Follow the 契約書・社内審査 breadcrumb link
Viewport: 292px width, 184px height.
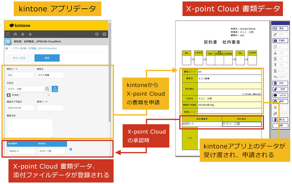tap(38, 48)
